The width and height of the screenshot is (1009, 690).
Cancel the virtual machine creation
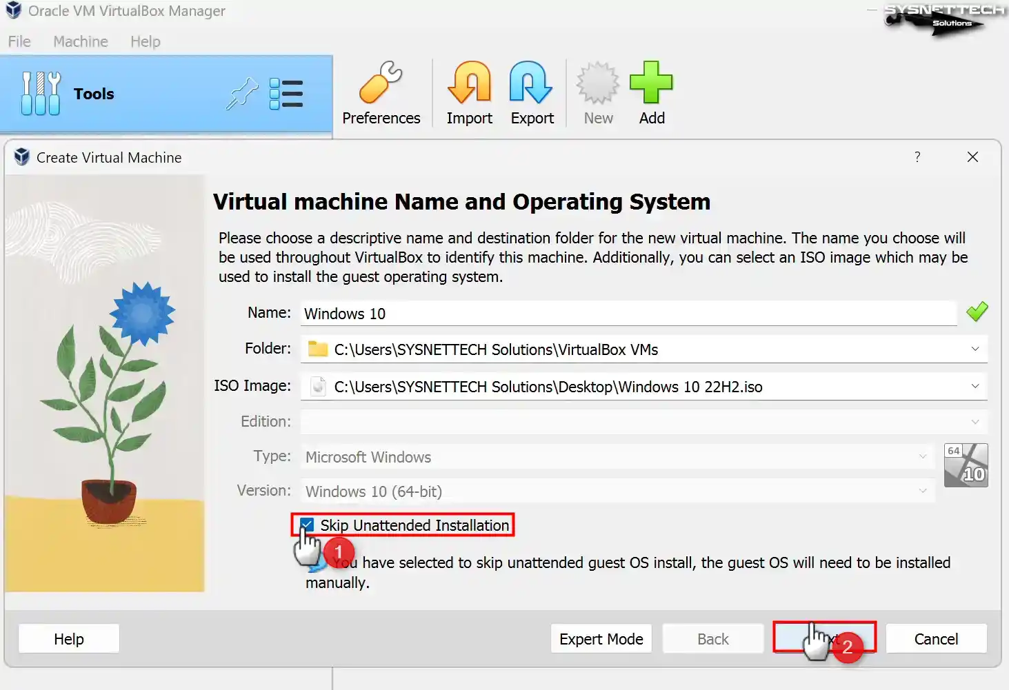[936, 639]
